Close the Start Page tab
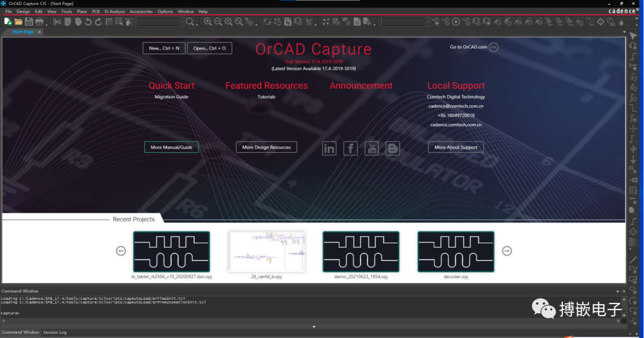The width and height of the screenshot is (644, 338). click(39, 32)
